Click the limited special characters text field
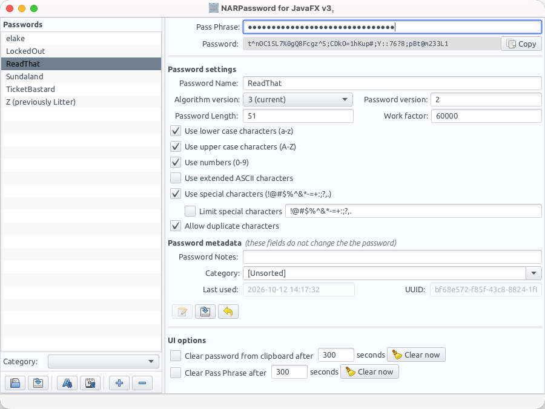The width and height of the screenshot is (545, 409). click(413, 211)
